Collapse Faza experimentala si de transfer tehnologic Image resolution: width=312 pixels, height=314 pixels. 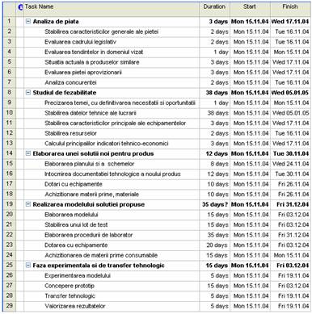(28, 266)
